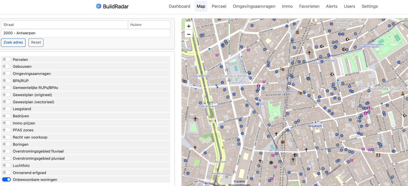Go to the Perceel page
Image resolution: width=408 pixels, height=186 pixels.
click(x=219, y=6)
